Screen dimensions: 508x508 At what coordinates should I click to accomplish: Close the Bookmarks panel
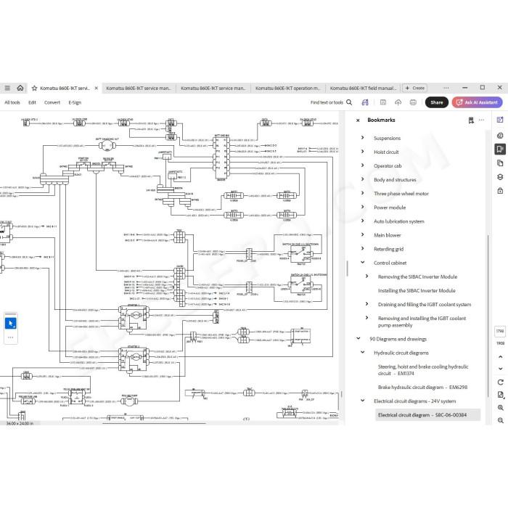[x=358, y=120]
